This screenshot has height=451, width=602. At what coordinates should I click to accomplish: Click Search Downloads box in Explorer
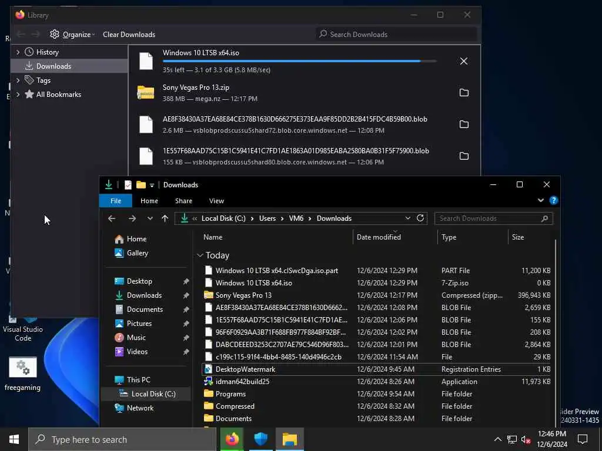coord(493,218)
